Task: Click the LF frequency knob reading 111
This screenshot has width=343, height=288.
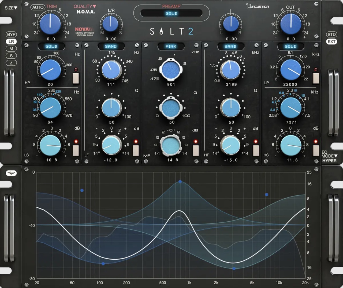Action: [111, 70]
